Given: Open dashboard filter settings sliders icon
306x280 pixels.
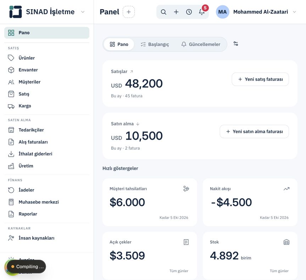Looking at the screenshot, I should 236,44.
